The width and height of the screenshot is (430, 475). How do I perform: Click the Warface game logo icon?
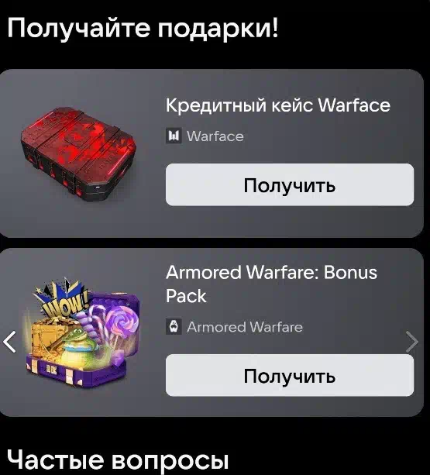[x=174, y=136]
